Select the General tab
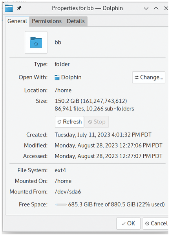This screenshot has height=236, width=170. (x=17, y=21)
